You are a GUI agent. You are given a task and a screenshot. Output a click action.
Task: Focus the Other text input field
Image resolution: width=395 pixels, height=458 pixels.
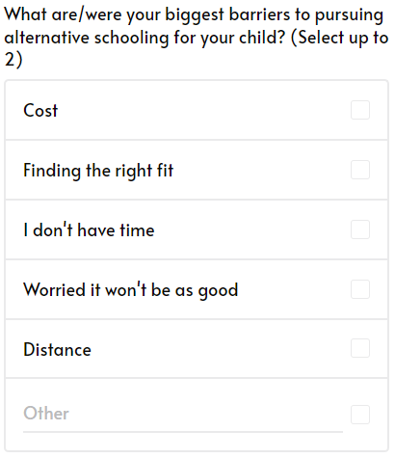[183, 414]
